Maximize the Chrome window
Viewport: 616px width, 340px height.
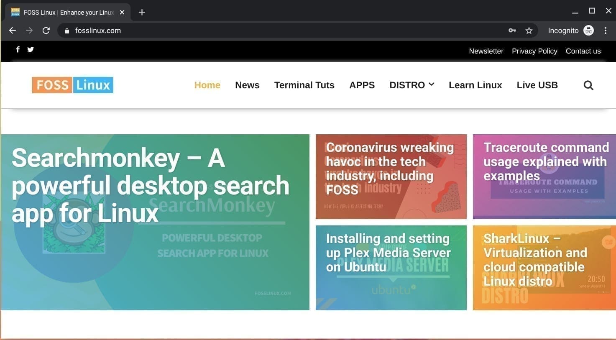pyautogui.click(x=592, y=11)
